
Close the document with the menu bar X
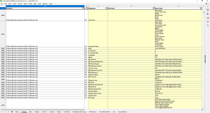click(209, 4)
